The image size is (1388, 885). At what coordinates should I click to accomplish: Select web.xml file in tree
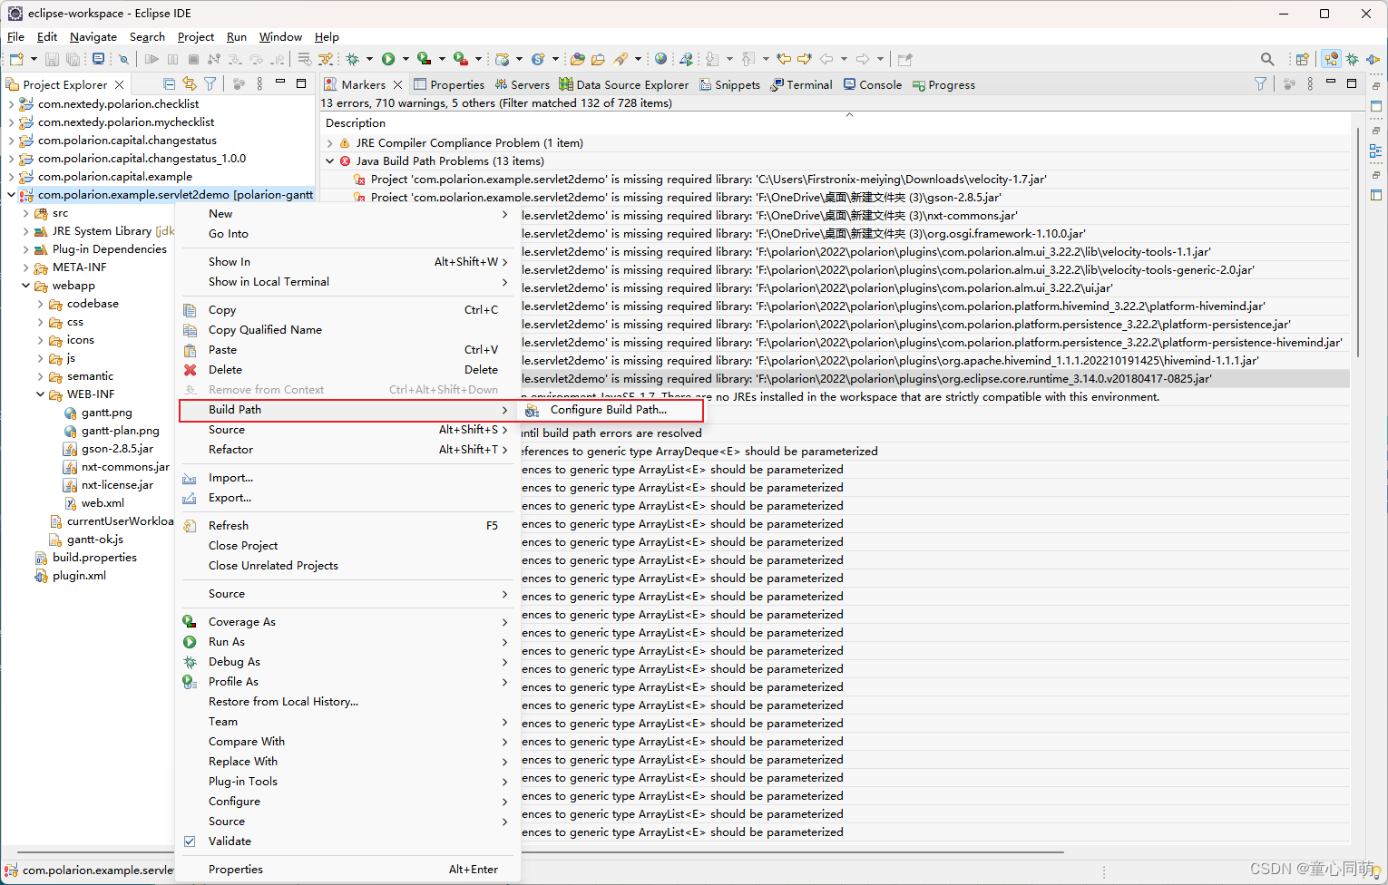pos(103,503)
